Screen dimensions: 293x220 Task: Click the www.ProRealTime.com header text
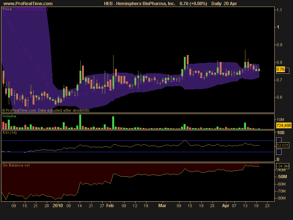click(28, 4)
